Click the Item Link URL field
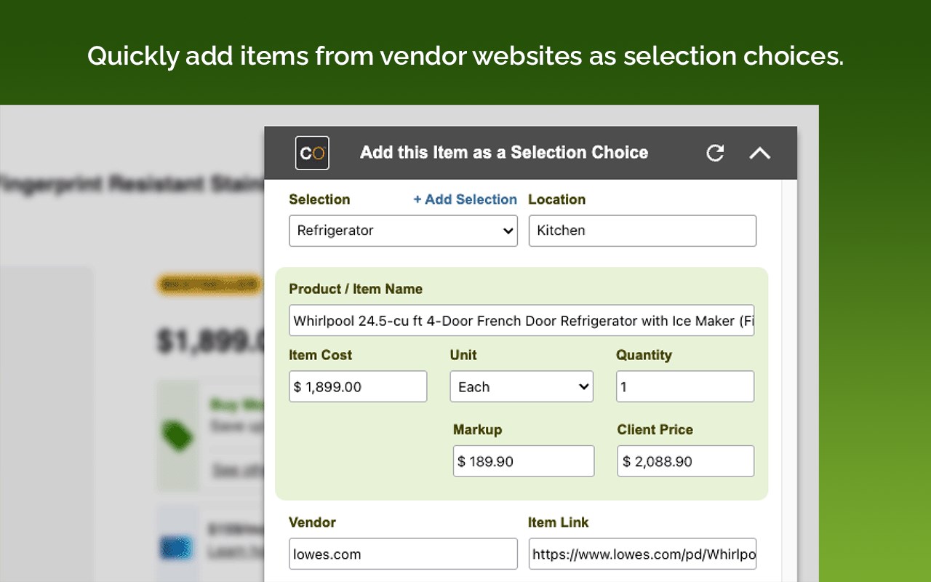 (642, 554)
